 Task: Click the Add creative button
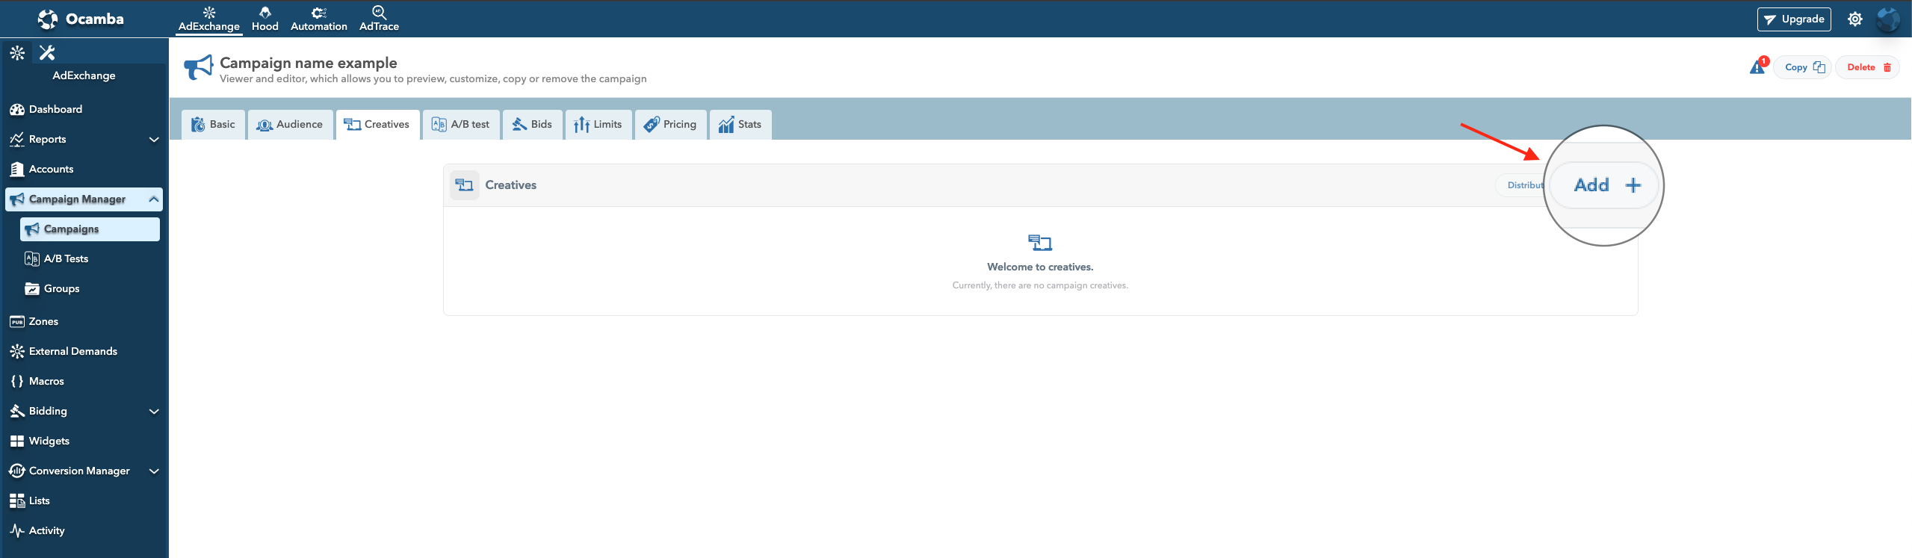(1606, 185)
